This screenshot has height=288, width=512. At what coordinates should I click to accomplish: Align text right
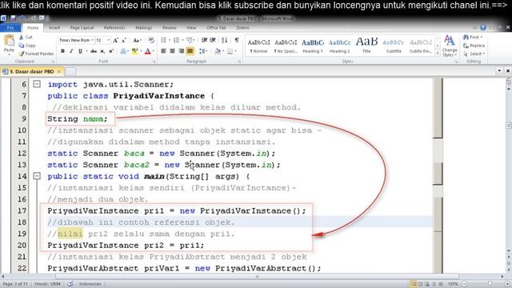pos(182,51)
